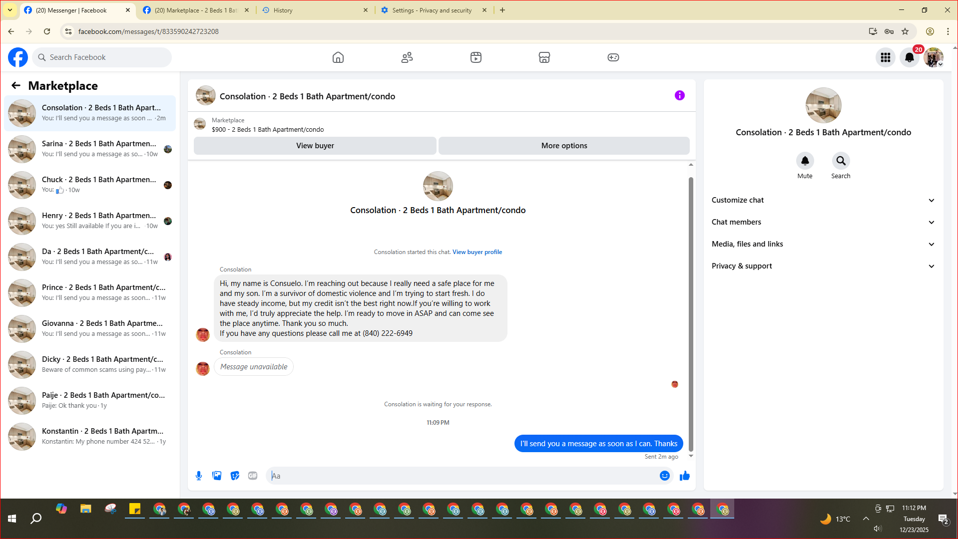
Task: Record a voice clip with the microphone icon
Action: [199, 476]
